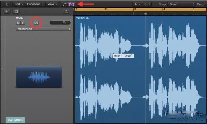Open the Monophonic flex mode dropdown
The width and height of the screenshot is (207, 124).
click(x=43, y=29)
